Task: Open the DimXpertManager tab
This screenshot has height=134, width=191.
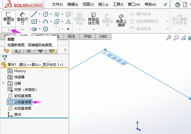Action: (x=40, y=51)
